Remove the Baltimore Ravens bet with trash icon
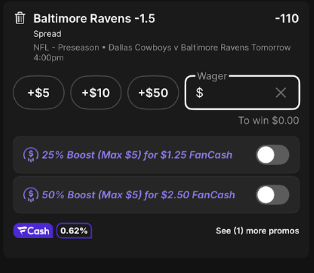314x273 pixels. click(x=20, y=18)
